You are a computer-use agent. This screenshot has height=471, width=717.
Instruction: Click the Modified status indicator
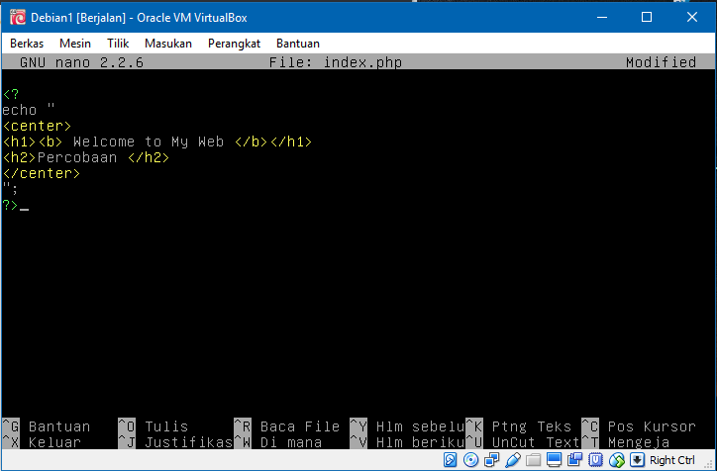(x=661, y=62)
